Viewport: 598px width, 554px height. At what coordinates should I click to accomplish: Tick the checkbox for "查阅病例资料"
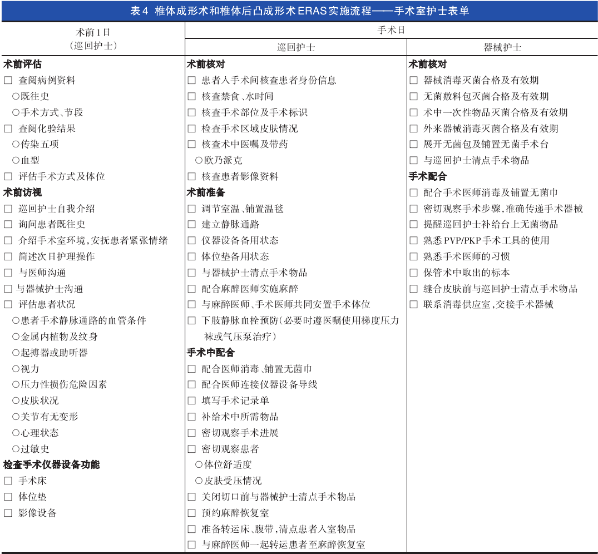pos(8,81)
